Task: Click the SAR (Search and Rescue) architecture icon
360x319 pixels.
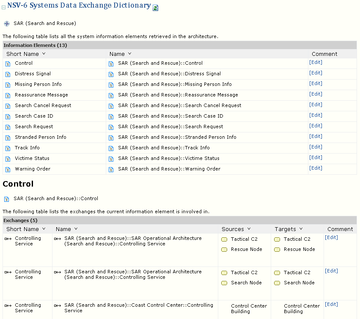Action: 7,24
